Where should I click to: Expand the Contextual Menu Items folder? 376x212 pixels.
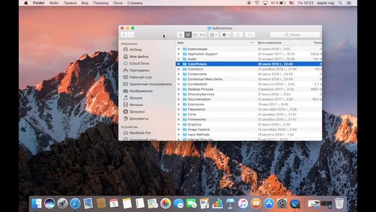coord(179,79)
